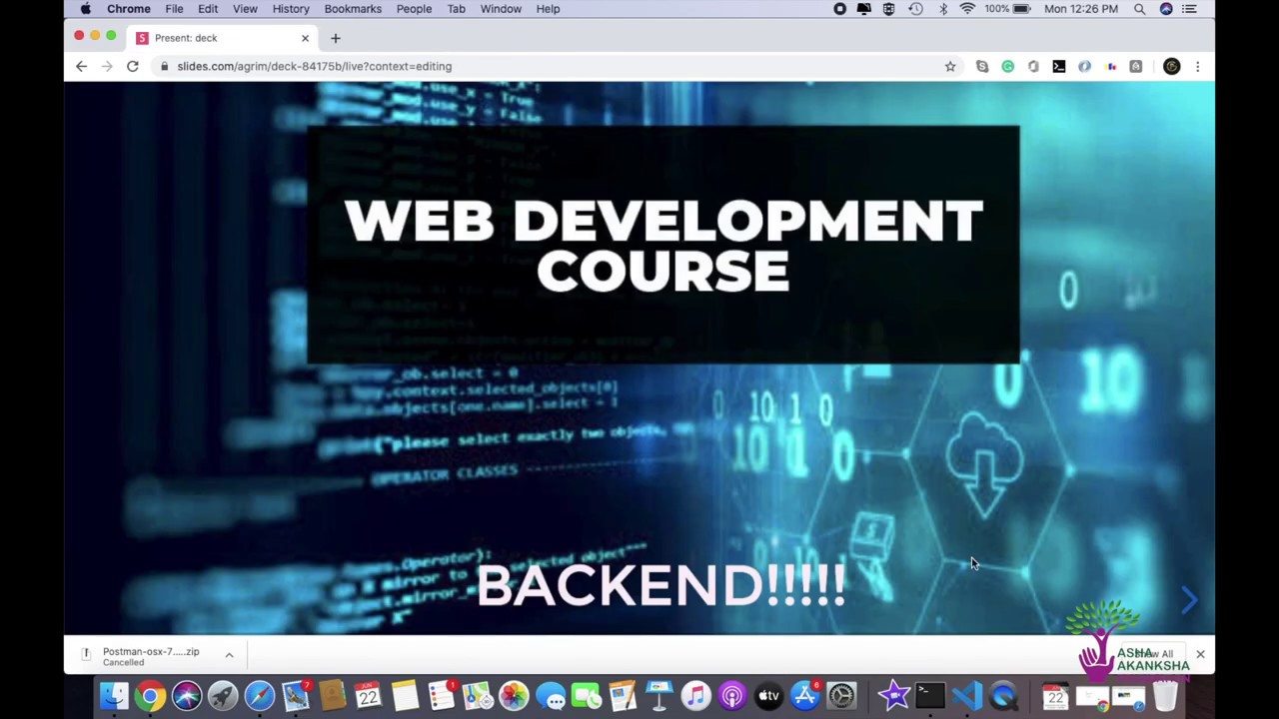Bookmark this page with the star icon
The height and width of the screenshot is (719, 1279).
(950, 66)
